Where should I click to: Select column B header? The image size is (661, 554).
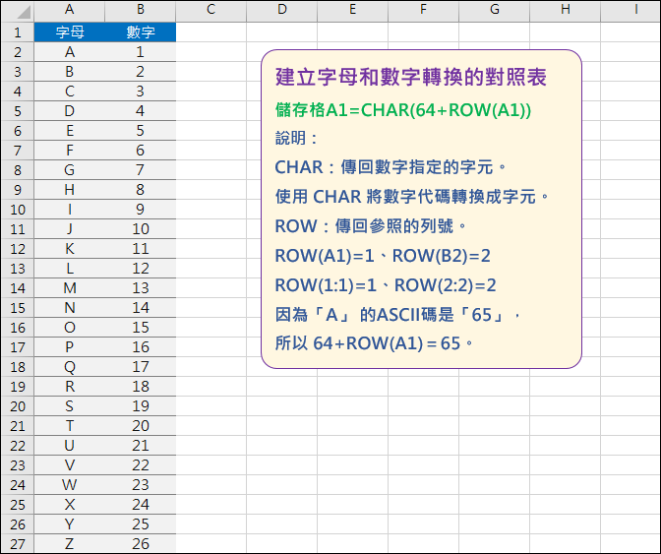tap(141, 10)
